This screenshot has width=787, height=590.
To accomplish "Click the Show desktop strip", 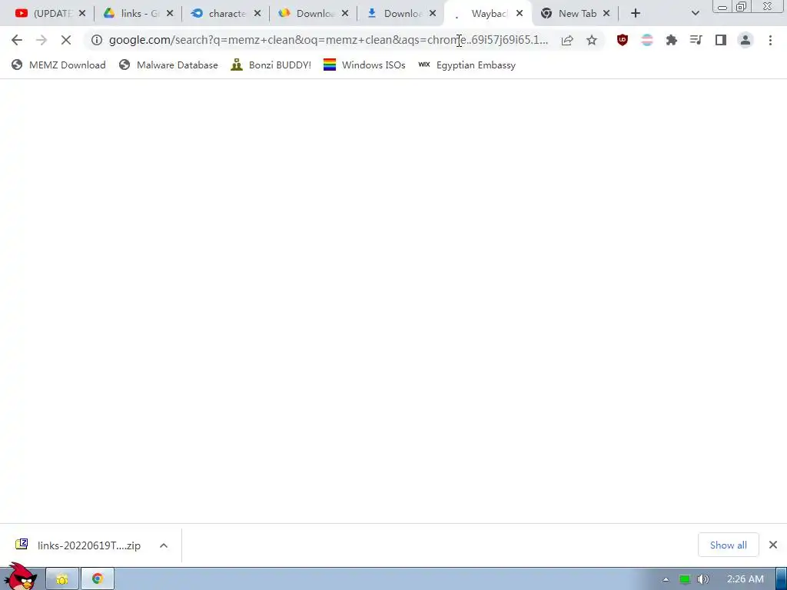I will [x=781, y=579].
